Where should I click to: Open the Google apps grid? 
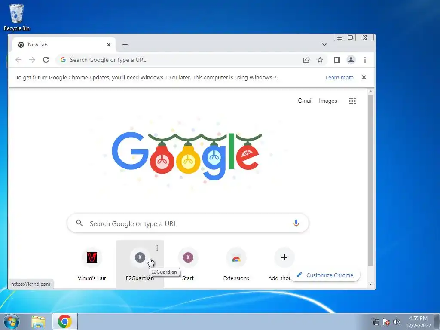352,101
